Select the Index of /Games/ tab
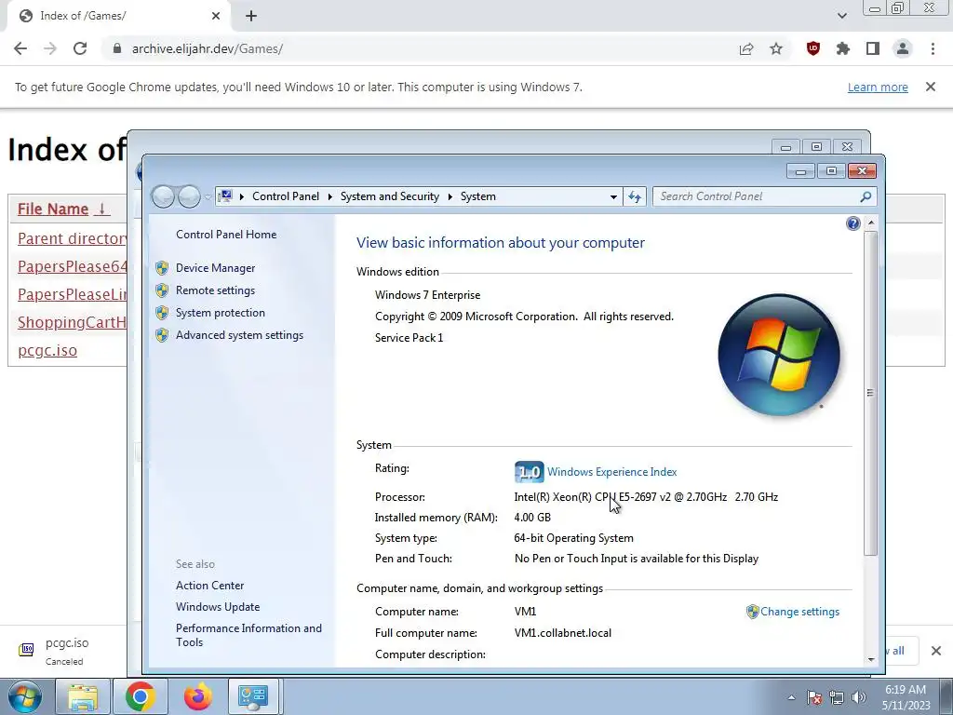 coord(118,16)
